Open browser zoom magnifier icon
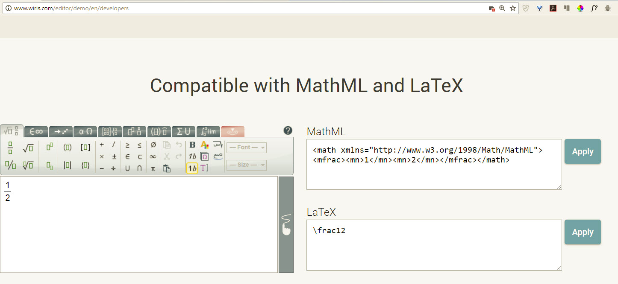 tap(502, 8)
